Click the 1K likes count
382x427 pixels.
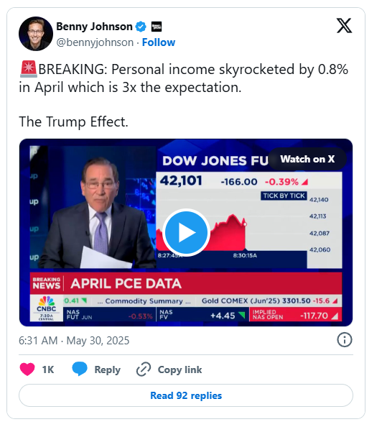(x=48, y=369)
